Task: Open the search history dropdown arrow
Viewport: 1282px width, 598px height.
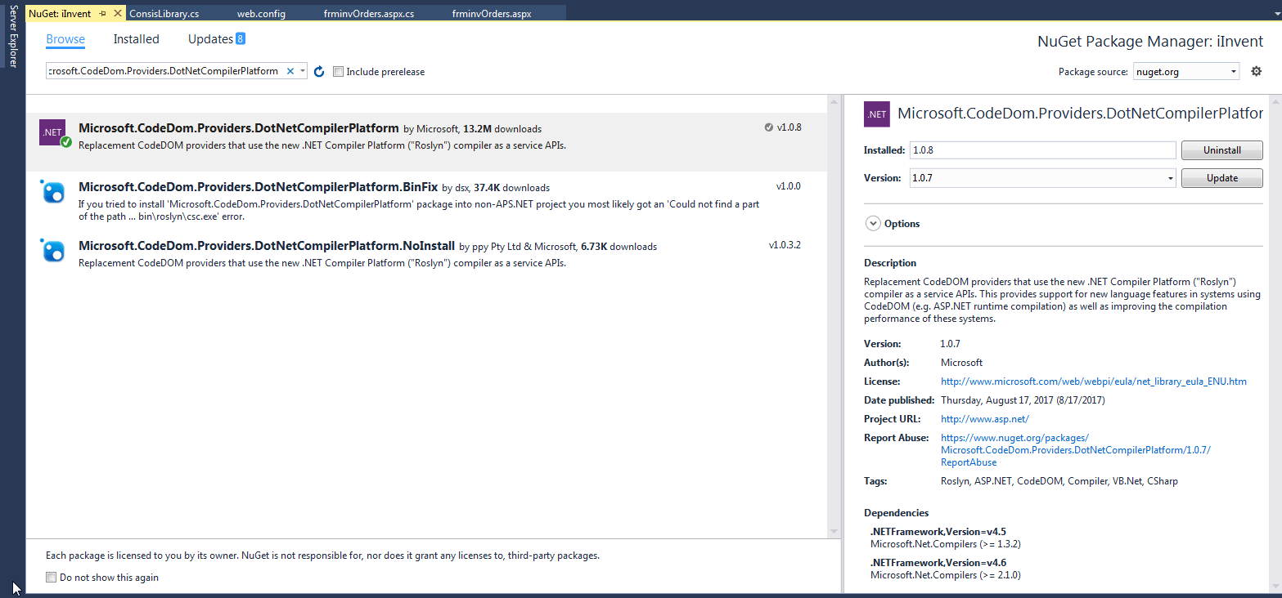Action: click(303, 71)
